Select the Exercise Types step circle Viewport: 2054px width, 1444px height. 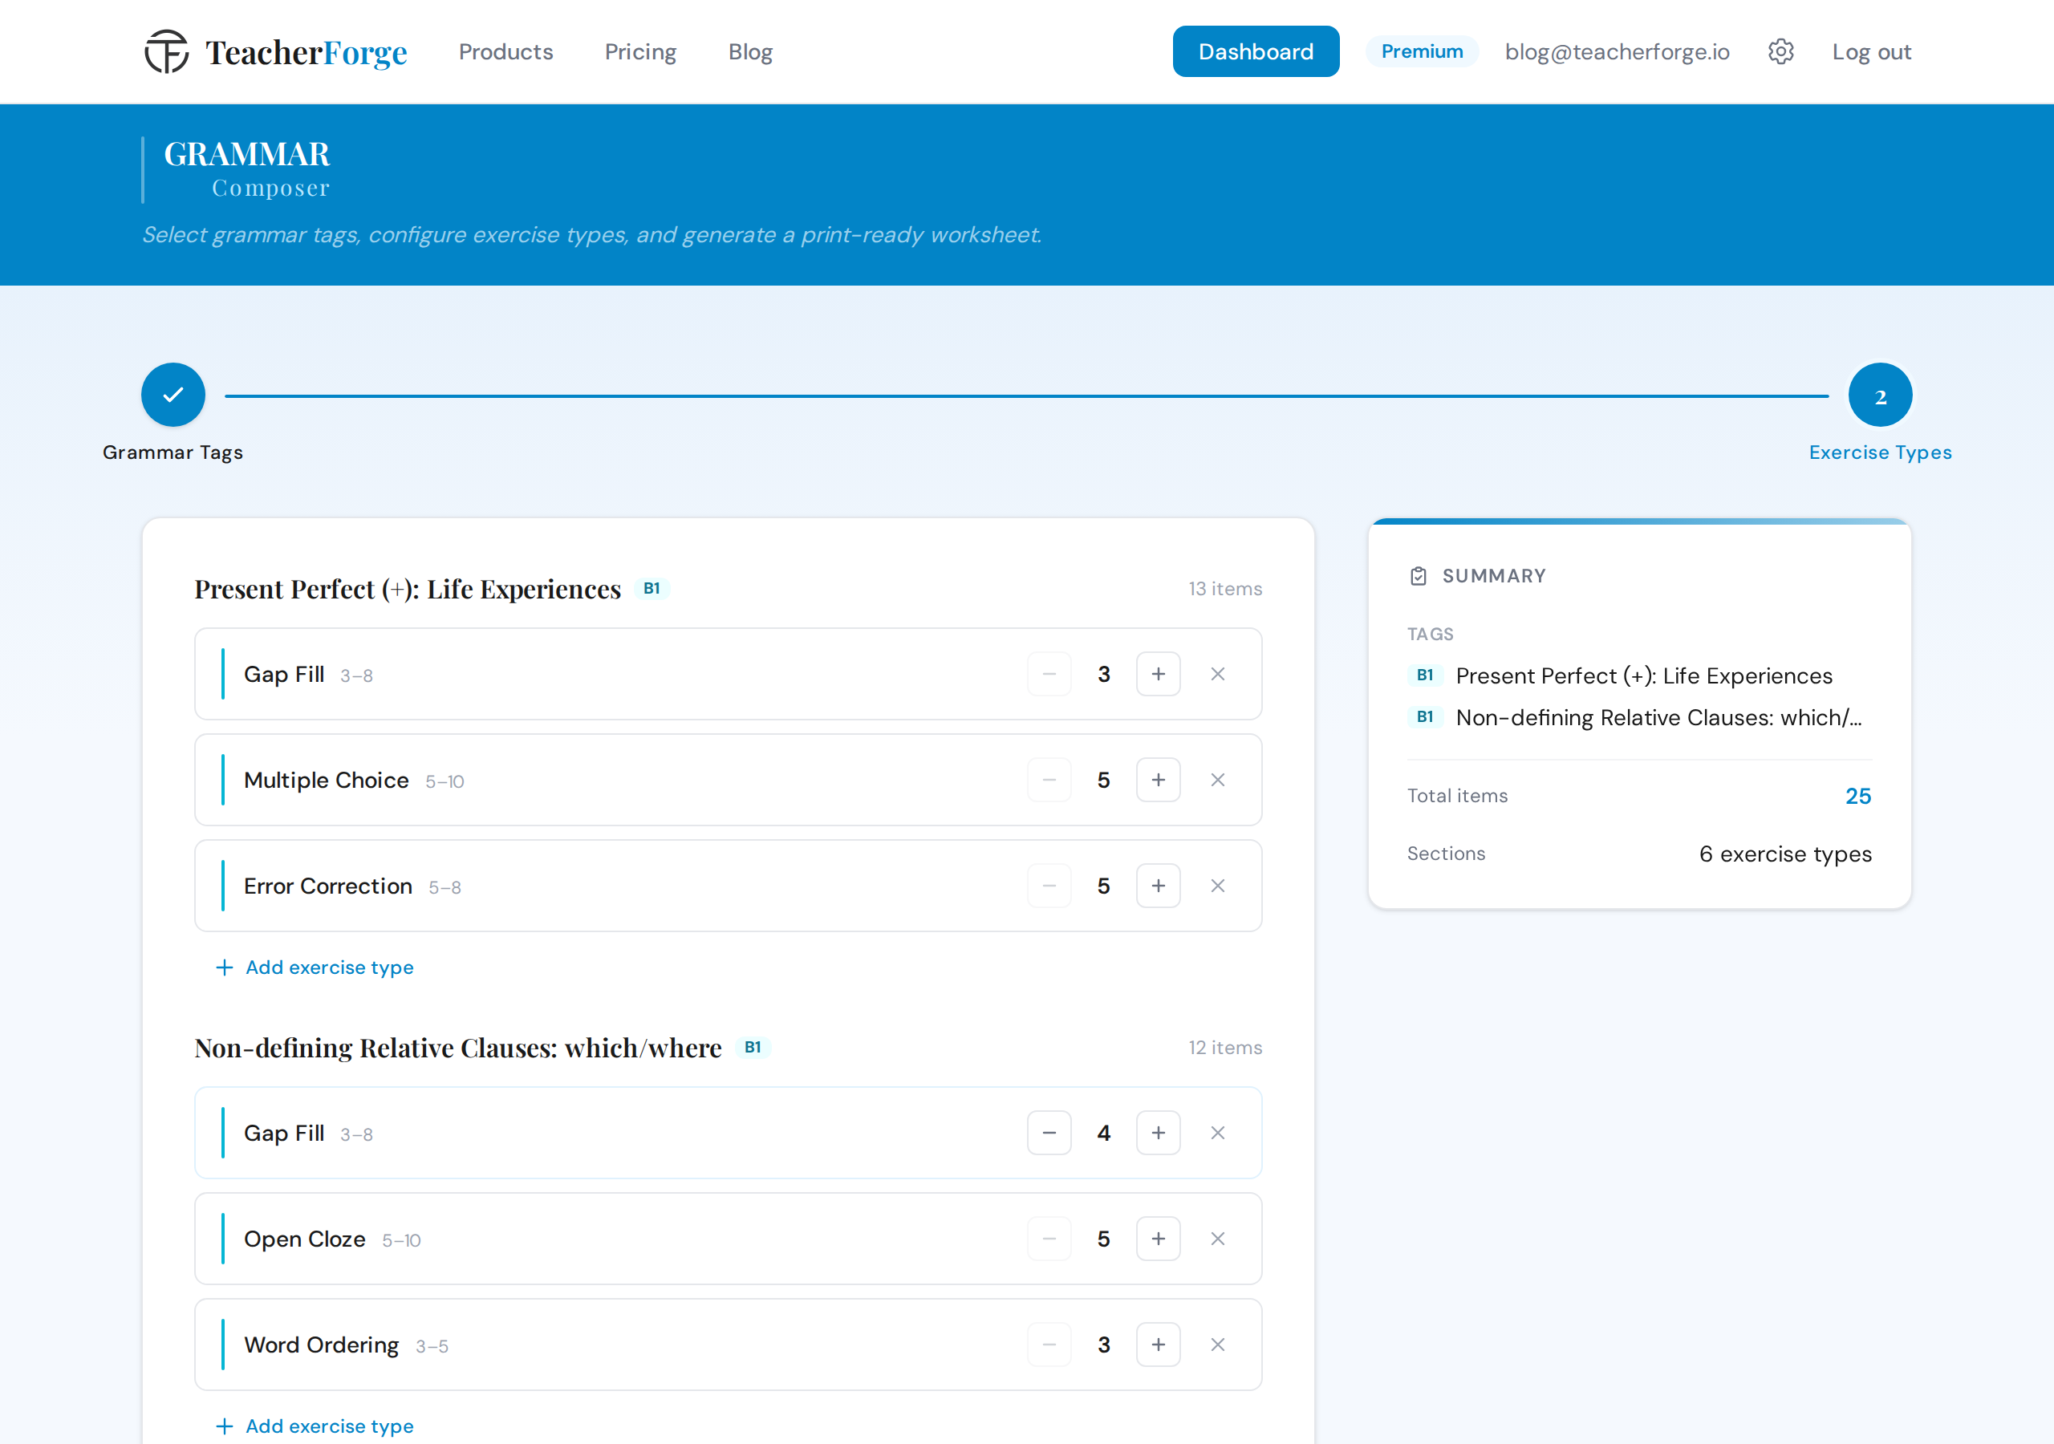click(1880, 395)
